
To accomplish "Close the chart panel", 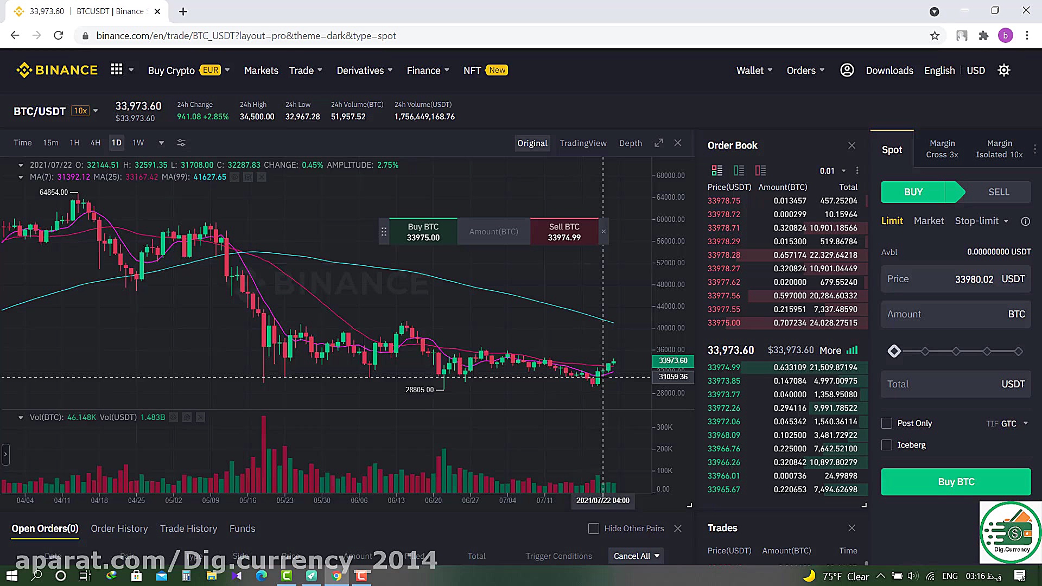I will 678,143.
